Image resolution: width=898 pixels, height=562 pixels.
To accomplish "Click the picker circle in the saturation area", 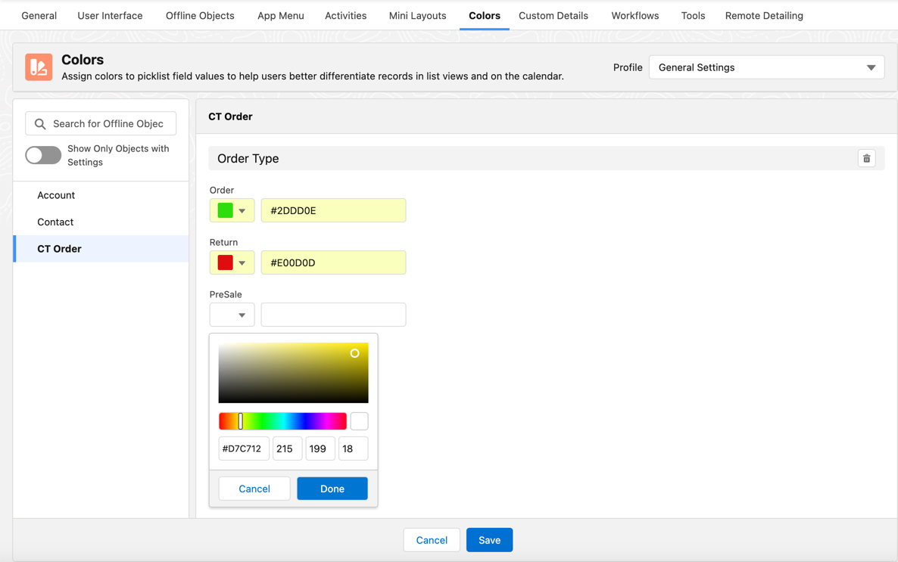I will [x=354, y=353].
